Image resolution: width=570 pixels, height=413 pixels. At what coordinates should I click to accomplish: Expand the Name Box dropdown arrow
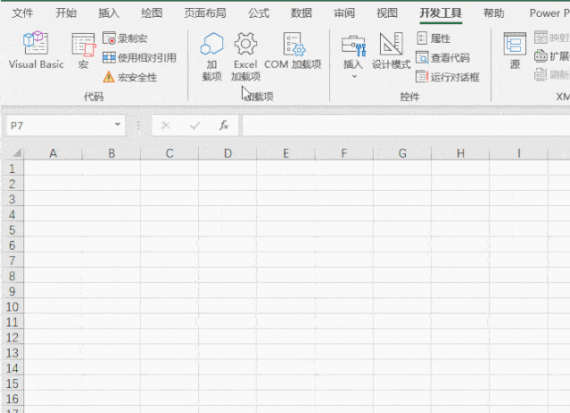[x=118, y=125]
